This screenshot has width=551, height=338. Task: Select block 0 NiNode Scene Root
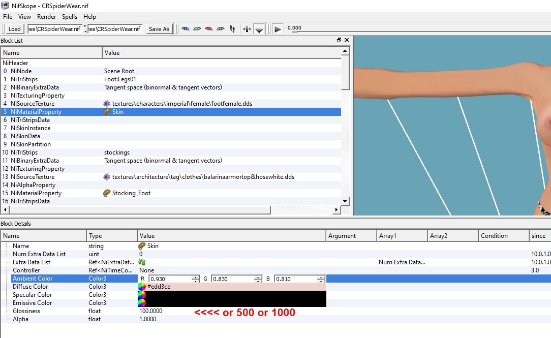(171, 71)
